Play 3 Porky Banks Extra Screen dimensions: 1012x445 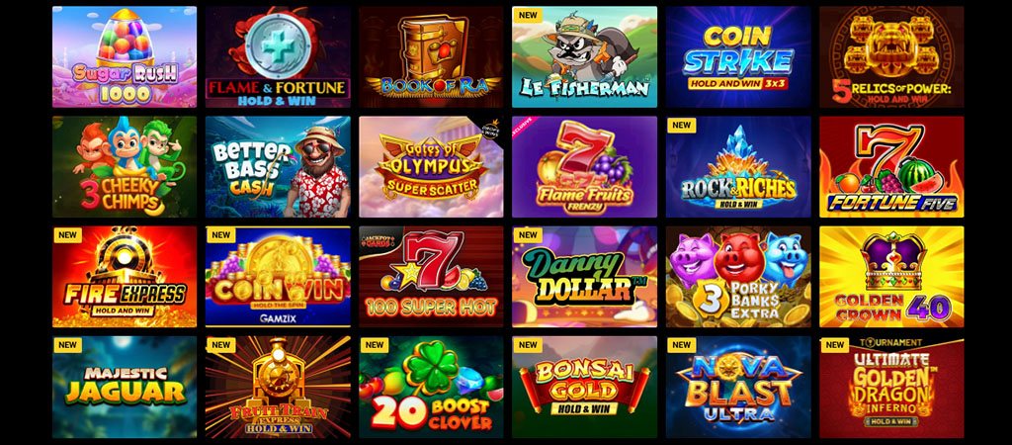point(738,277)
